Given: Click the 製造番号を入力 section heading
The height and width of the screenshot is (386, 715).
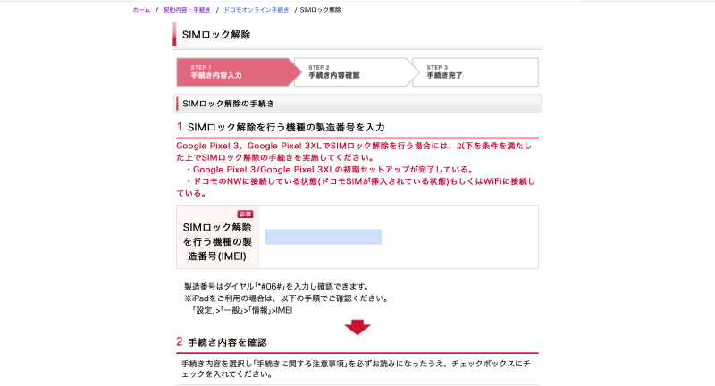Looking at the screenshot, I should click(286, 127).
